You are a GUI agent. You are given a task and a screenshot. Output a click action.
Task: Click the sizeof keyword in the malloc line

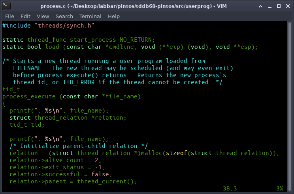coord(175,153)
